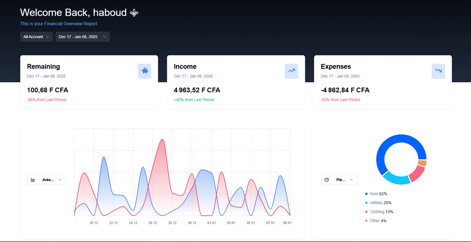Click the trending down icon on Expenses card
The width and height of the screenshot is (471, 242).
point(438,71)
